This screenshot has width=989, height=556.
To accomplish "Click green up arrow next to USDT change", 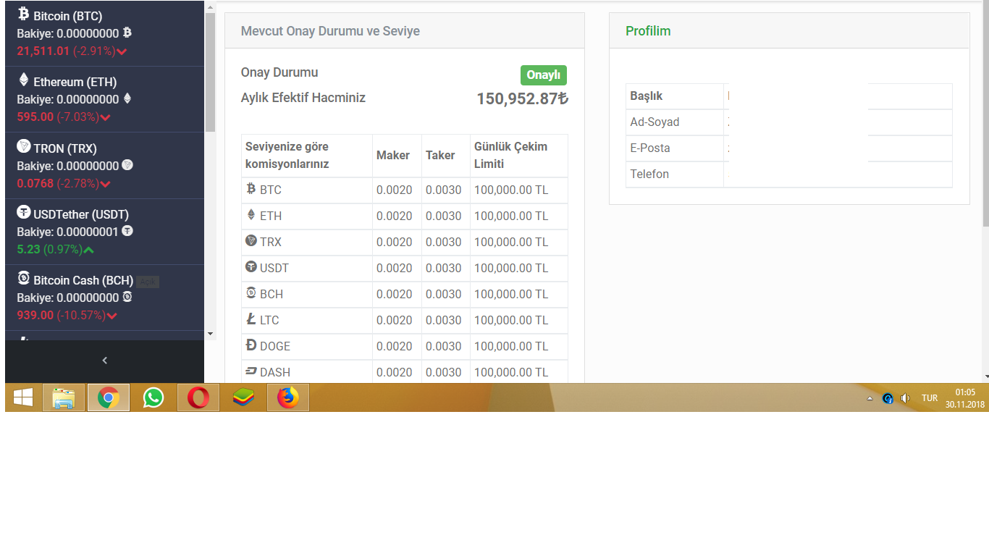I will [x=89, y=250].
